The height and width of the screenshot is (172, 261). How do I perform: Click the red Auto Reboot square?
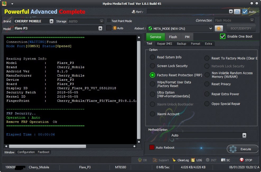click(152, 148)
